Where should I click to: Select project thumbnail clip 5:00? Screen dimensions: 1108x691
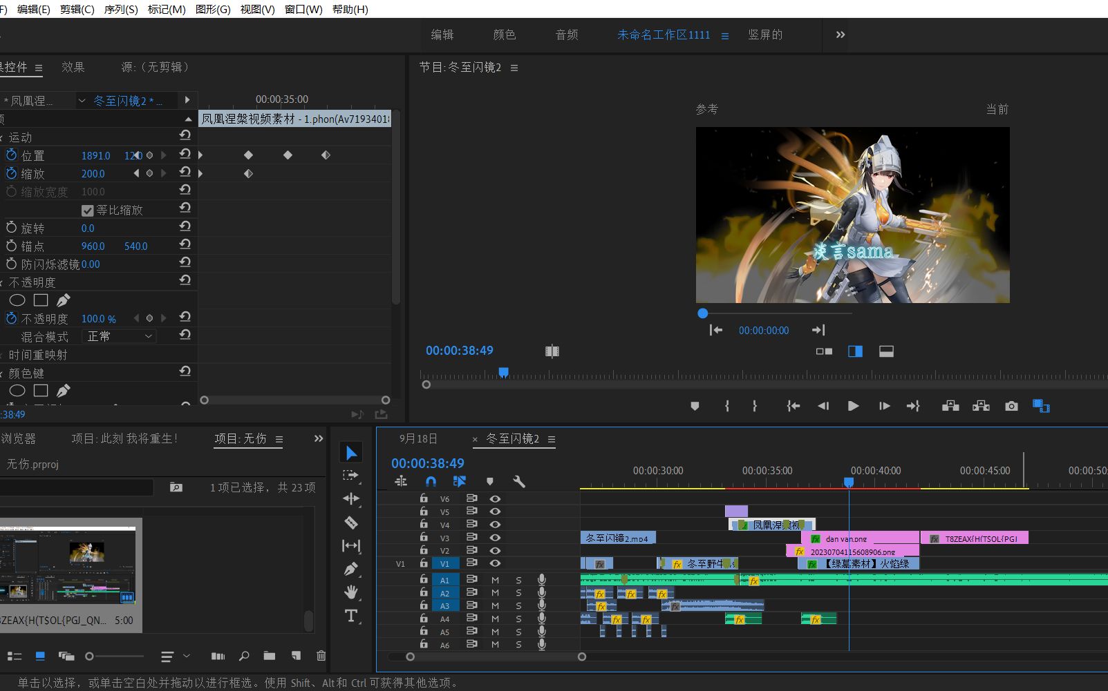[71, 574]
